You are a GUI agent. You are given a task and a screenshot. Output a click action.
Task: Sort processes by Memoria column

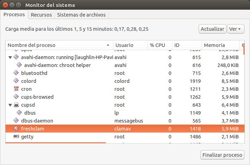pos(220,45)
